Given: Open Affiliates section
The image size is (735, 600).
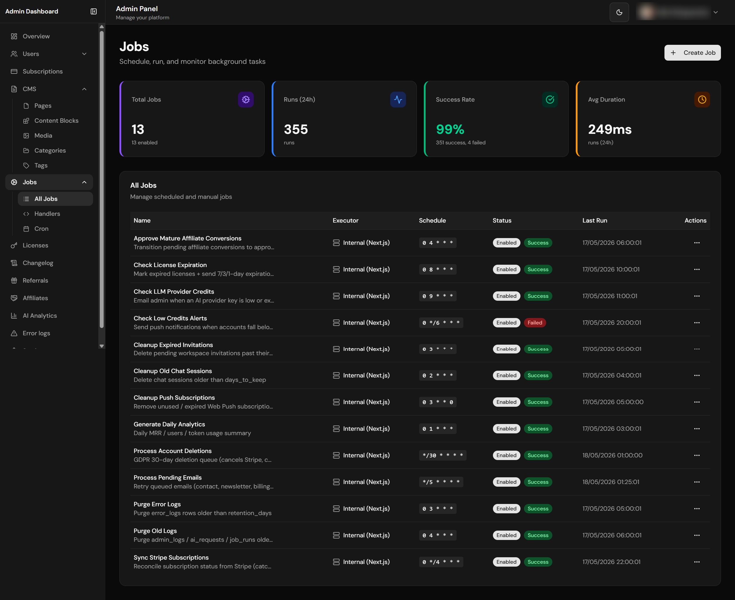Looking at the screenshot, I should [49, 298].
